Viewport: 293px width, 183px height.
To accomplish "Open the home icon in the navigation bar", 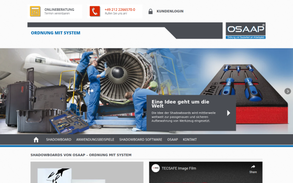I will click(x=36, y=140).
